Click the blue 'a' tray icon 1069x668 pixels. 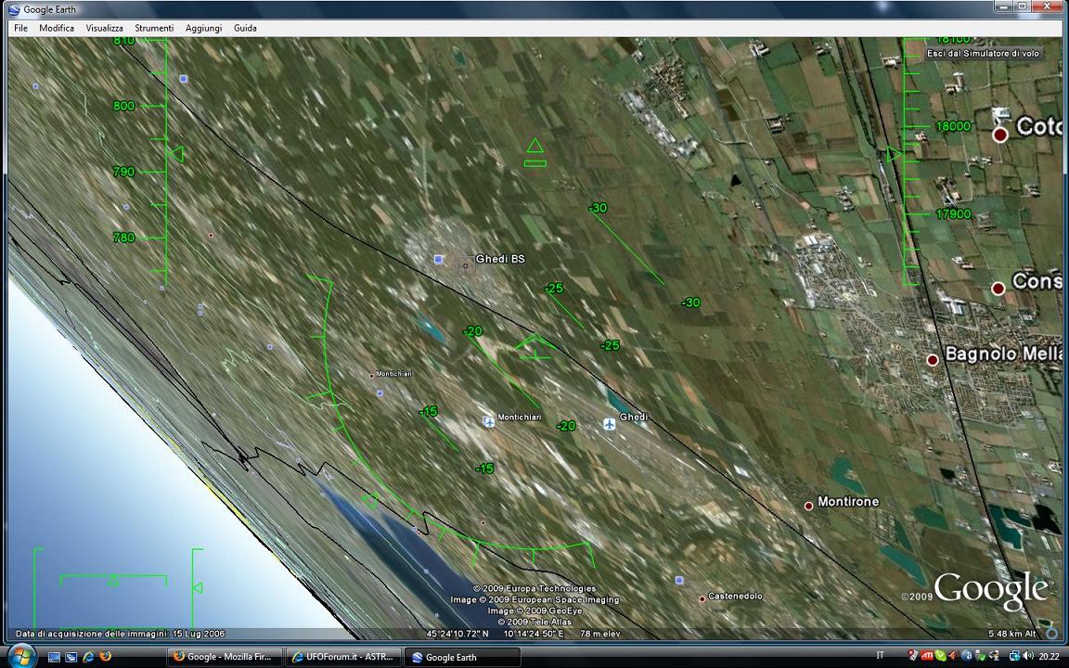(967, 656)
